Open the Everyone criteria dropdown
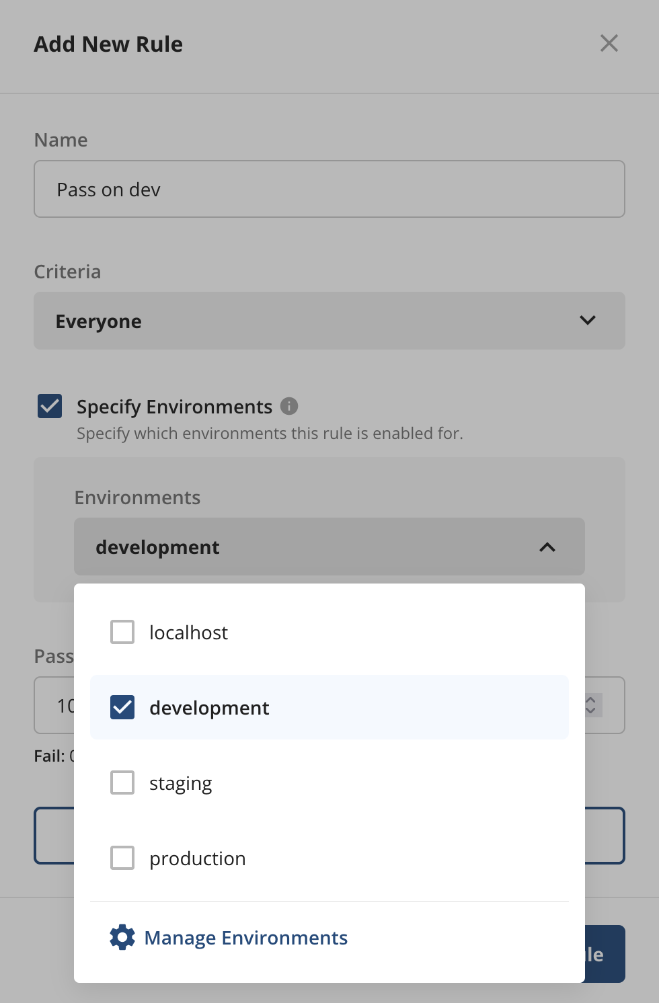Screen dimensions: 659x1003 coord(329,321)
